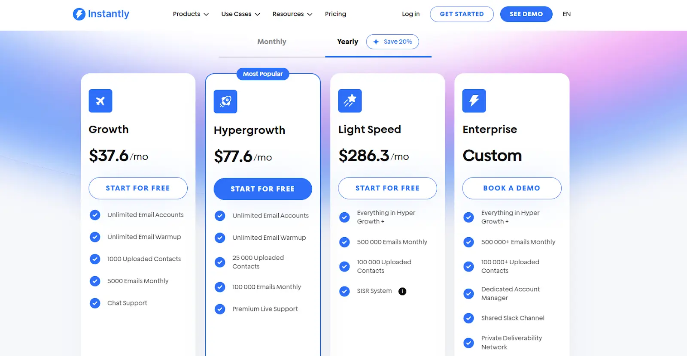687x356 pixels.
Task: Click the SISR System info icon
Action: click(402, 291)
